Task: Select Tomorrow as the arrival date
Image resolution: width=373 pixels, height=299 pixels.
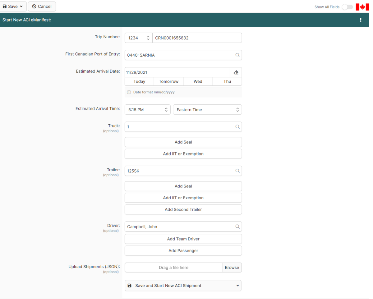Action: coord(168,81)
